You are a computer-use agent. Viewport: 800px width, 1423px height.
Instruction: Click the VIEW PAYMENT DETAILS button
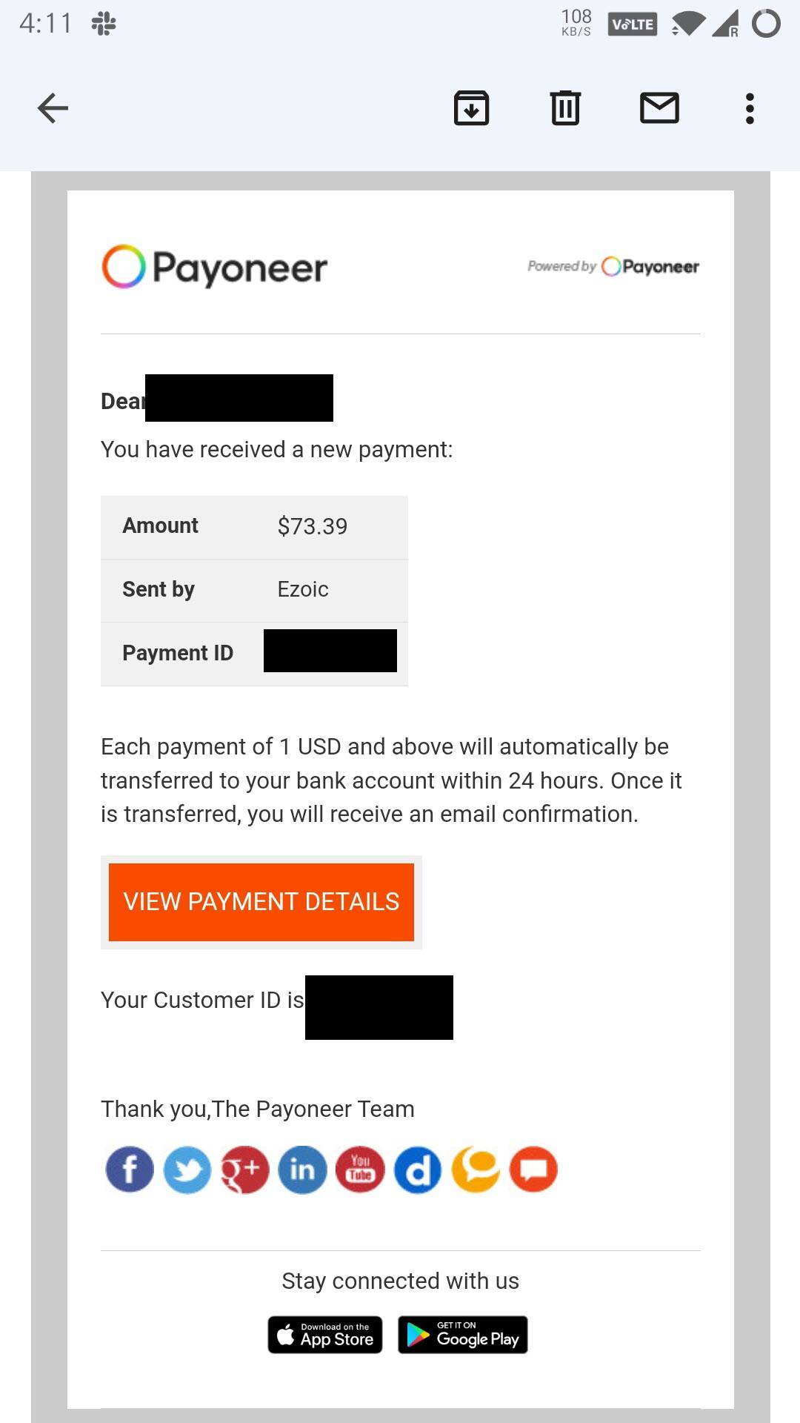261,902
